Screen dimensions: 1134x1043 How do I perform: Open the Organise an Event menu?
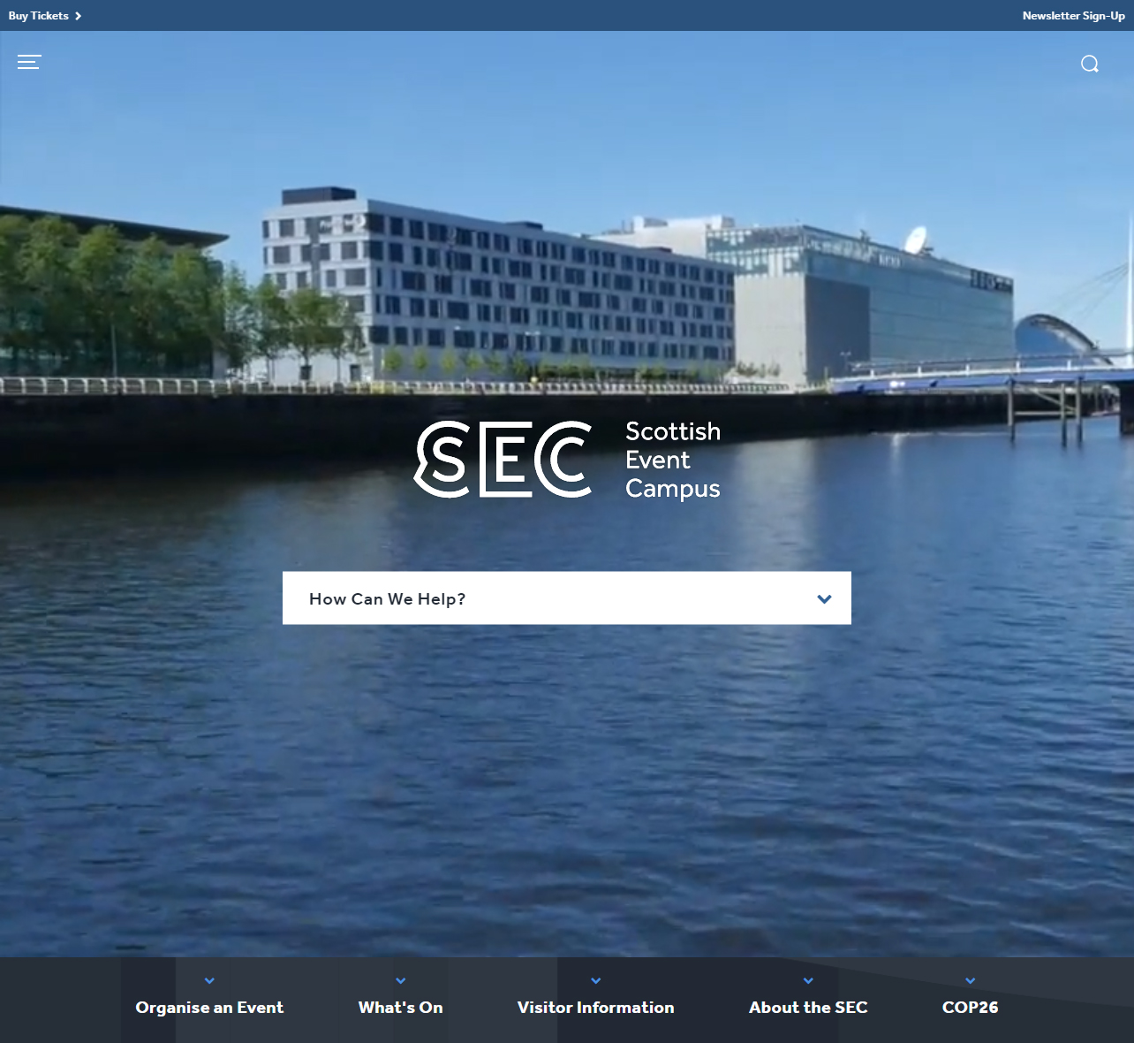coord(209,1008)
